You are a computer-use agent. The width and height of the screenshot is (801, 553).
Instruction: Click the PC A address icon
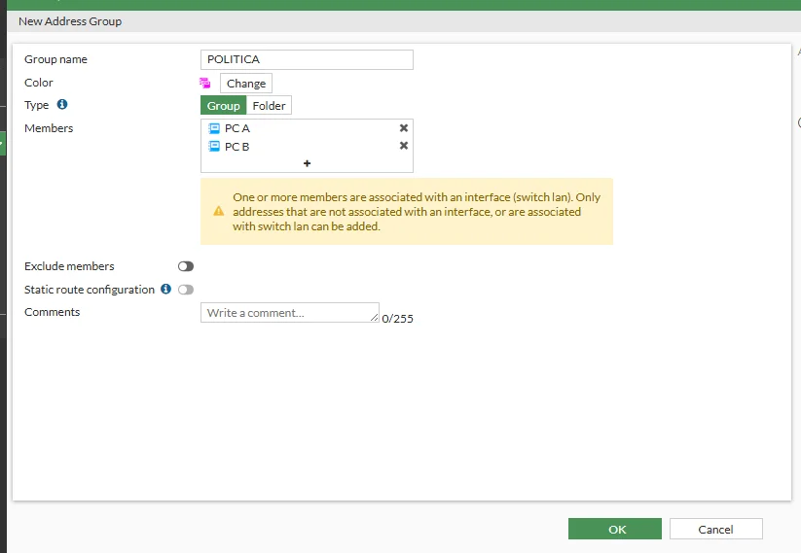214,128
